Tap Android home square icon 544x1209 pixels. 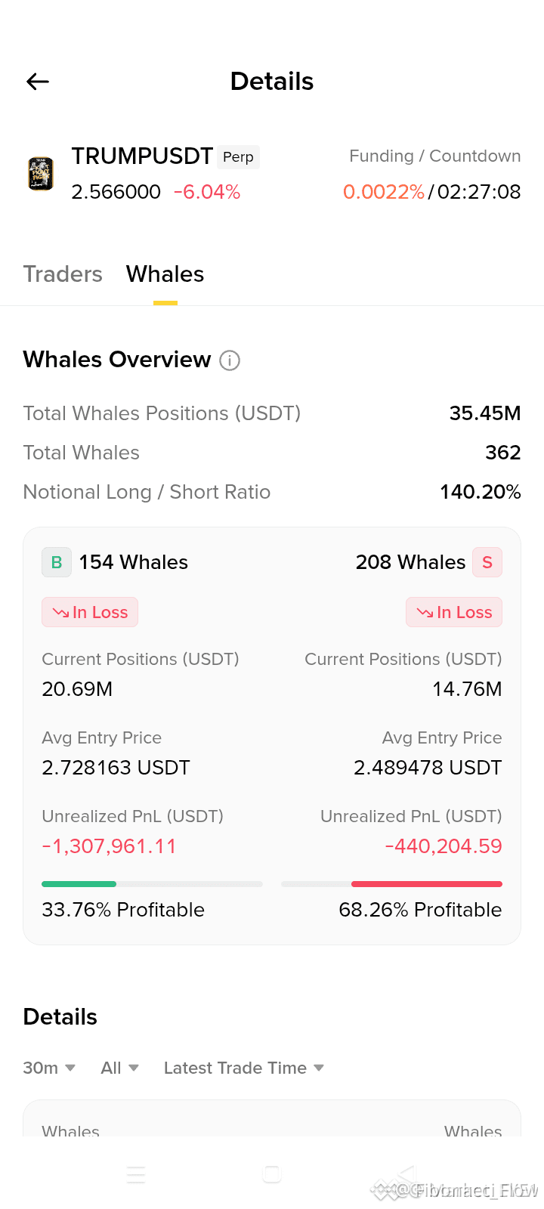coord(272,1174)
